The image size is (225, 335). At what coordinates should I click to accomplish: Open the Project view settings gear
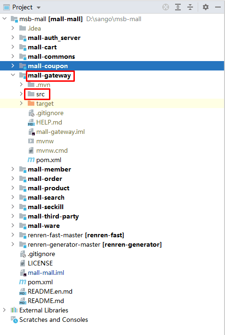(206, 7)
